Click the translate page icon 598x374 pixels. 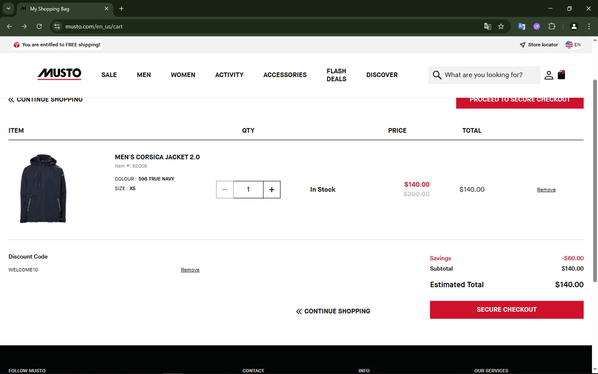pos(487,26)
